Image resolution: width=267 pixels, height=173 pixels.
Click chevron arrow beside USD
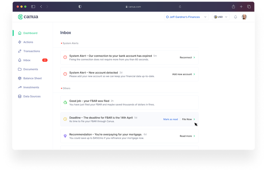click(x=226, y=17)
